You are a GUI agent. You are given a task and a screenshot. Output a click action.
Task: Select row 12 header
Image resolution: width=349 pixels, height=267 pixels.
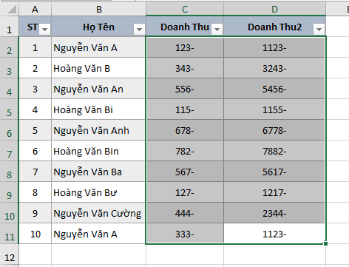pyautogui.click(x=9, y=254)
